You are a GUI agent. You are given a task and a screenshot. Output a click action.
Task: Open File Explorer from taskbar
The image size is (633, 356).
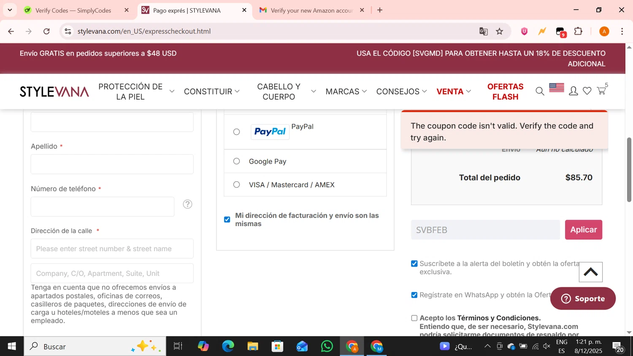[x=253, y=346]
